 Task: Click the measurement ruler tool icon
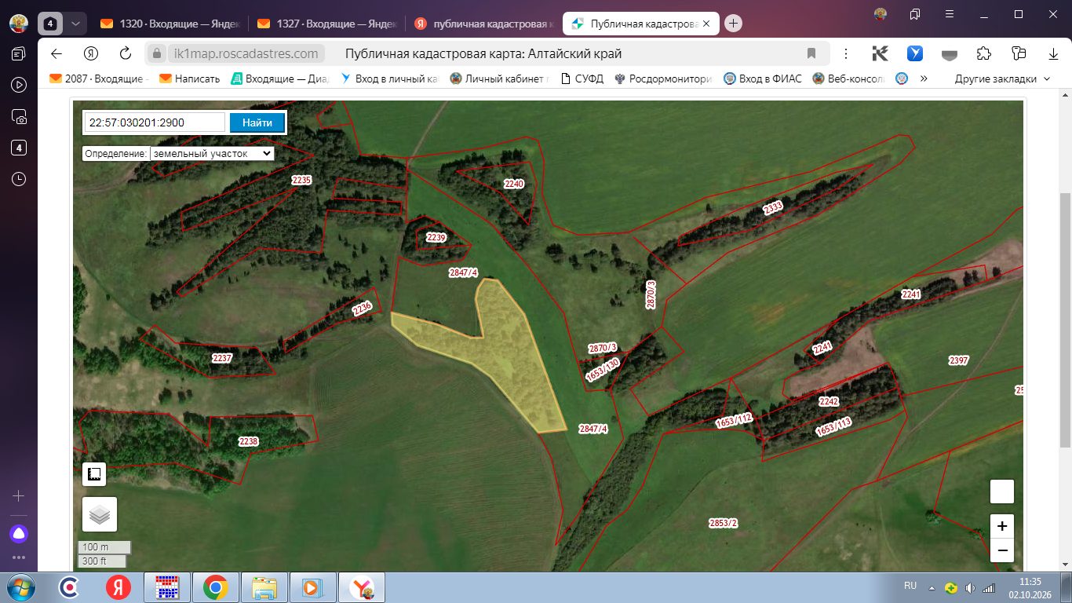point(94,474)
